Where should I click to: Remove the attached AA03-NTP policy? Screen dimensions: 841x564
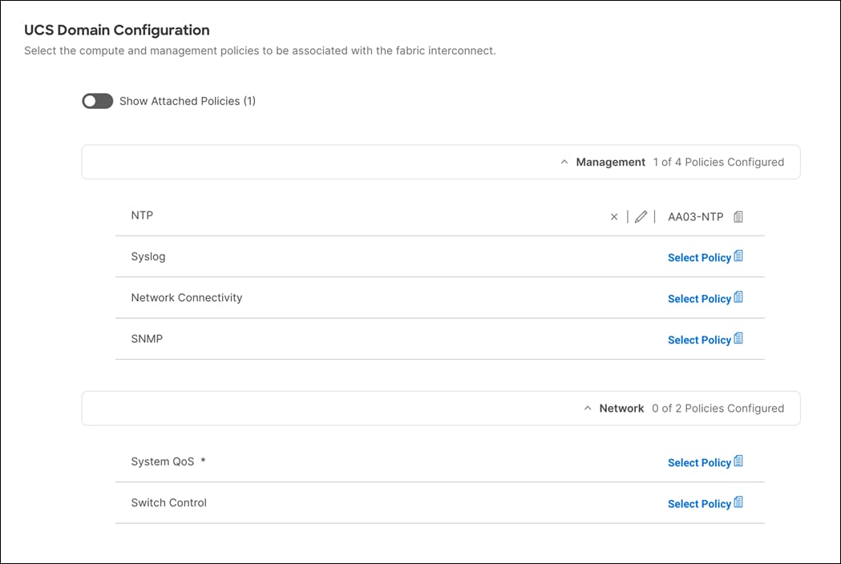614,216
